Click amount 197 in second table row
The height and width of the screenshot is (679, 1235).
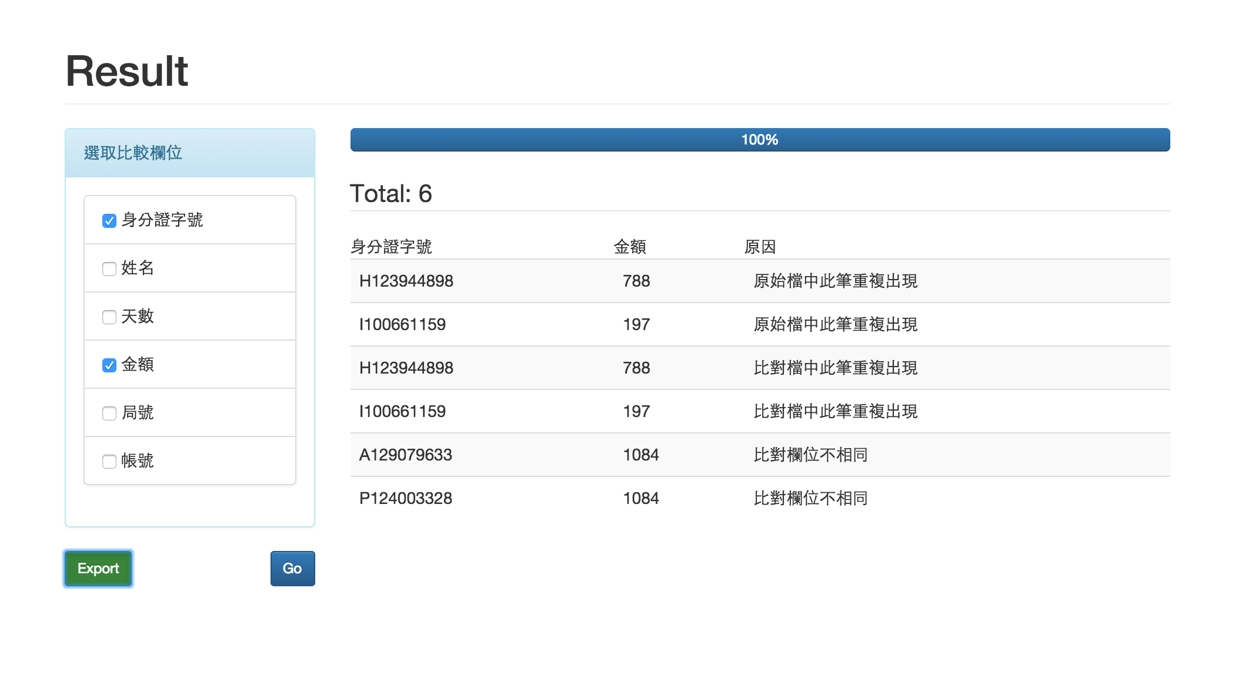tap(636, 324)
